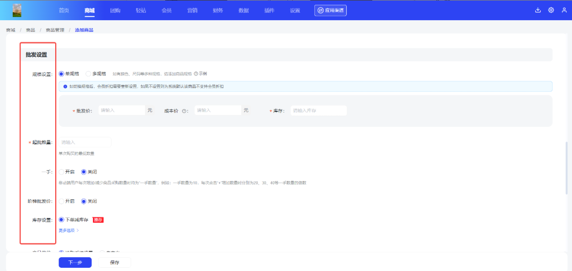This screenshot has height=271, width=572.
Task: Expand 更多选项 under inventory settings
Action: pyautogui.click(x=69, y=231)
